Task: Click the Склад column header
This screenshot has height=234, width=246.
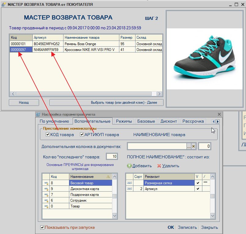Action: pos(149,38)
